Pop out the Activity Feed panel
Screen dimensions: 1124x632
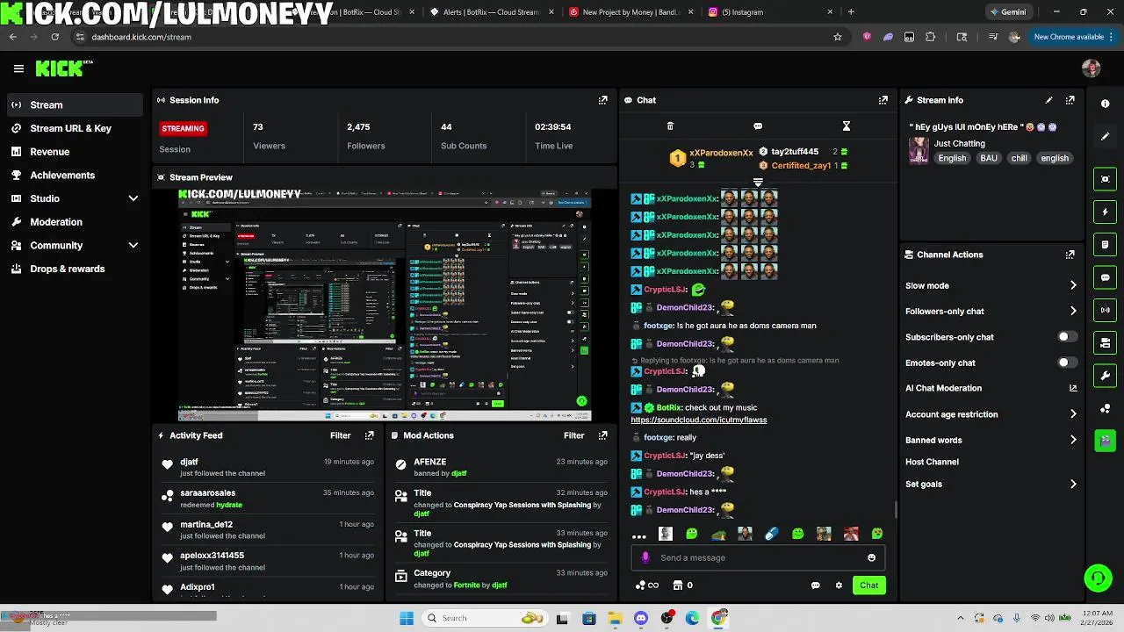(369, 435)
